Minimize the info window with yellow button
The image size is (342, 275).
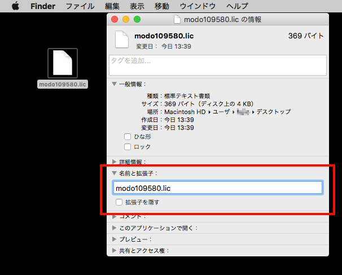126,19
